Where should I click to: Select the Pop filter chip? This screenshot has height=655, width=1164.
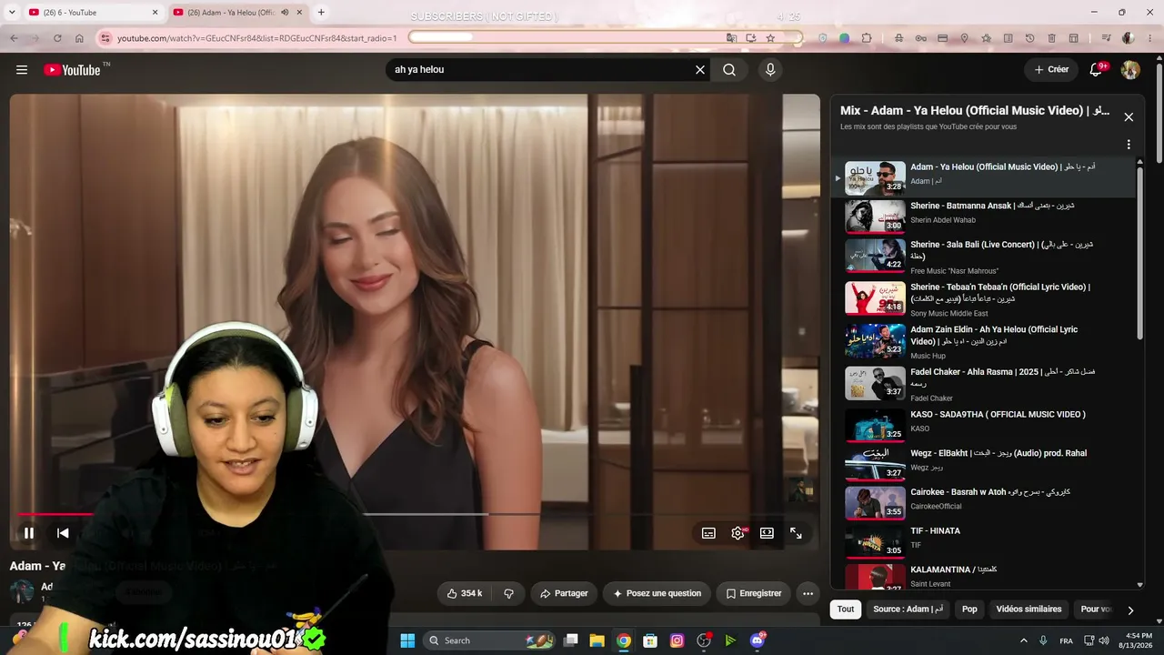coord(969,610)
